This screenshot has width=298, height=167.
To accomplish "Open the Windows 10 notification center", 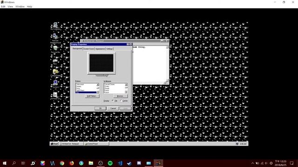I will pyautogui.click(x=292, y=163).
